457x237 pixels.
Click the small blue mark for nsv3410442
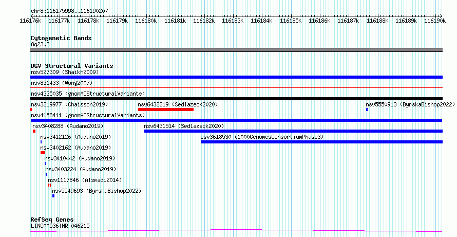pos(45,163)
